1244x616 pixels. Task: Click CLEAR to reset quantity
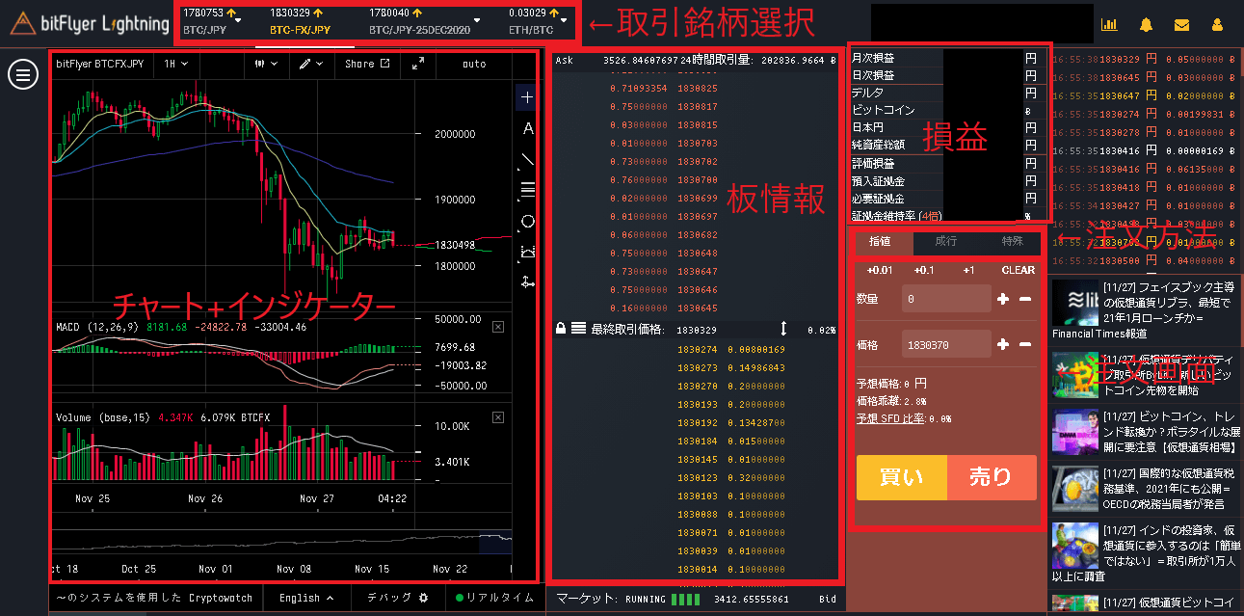(1018, 270)
